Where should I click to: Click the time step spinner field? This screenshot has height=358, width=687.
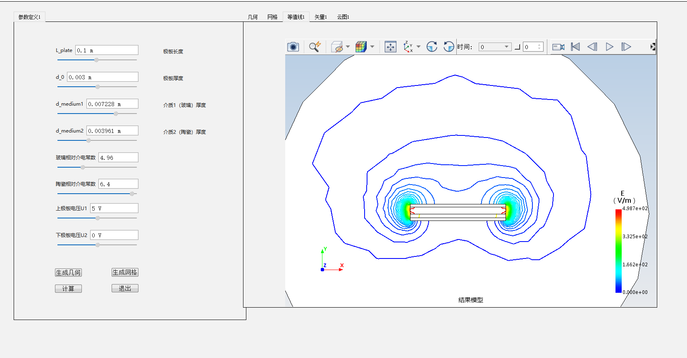pos(533,47)
